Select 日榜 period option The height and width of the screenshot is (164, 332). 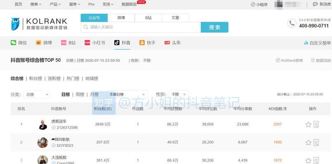pyautogui.click(x=66, y=95)
